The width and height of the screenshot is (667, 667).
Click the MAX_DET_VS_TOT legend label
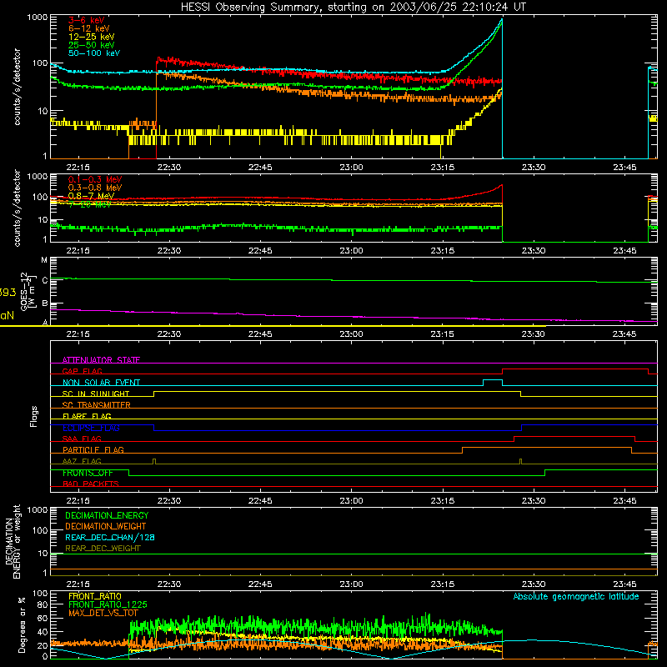(103, 613)
